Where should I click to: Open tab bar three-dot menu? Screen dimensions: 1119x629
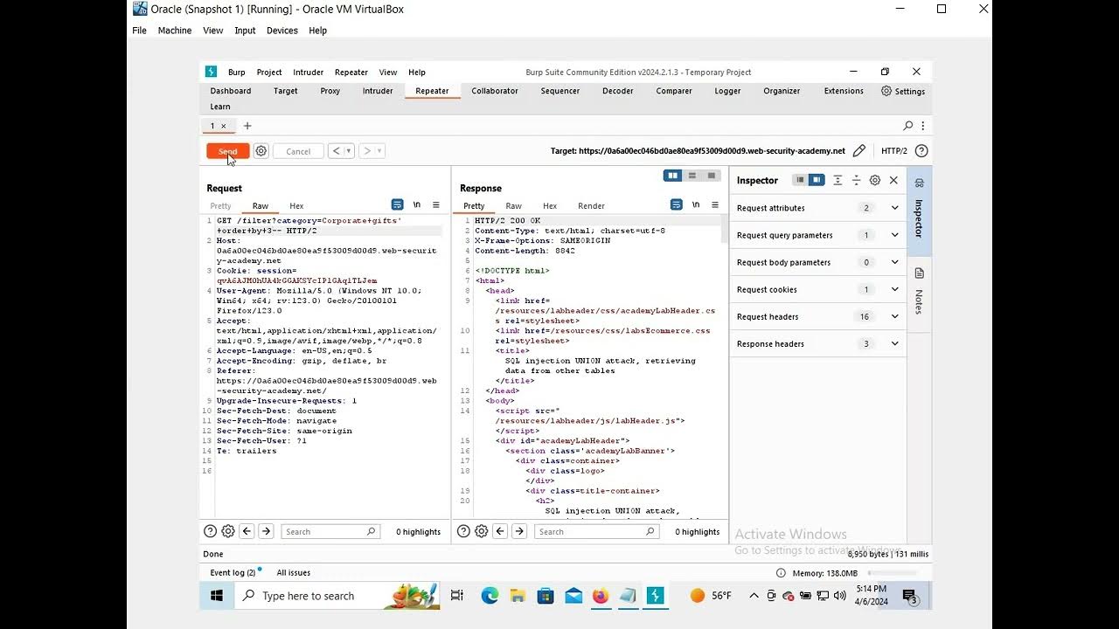click(922, 126)
